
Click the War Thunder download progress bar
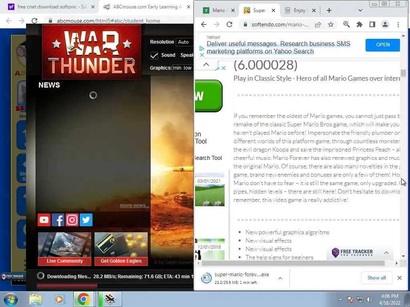pyautogui.click(x=115, y=286)
